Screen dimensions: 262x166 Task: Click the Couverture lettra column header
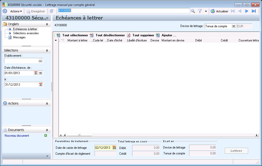(x=248, y=40)
